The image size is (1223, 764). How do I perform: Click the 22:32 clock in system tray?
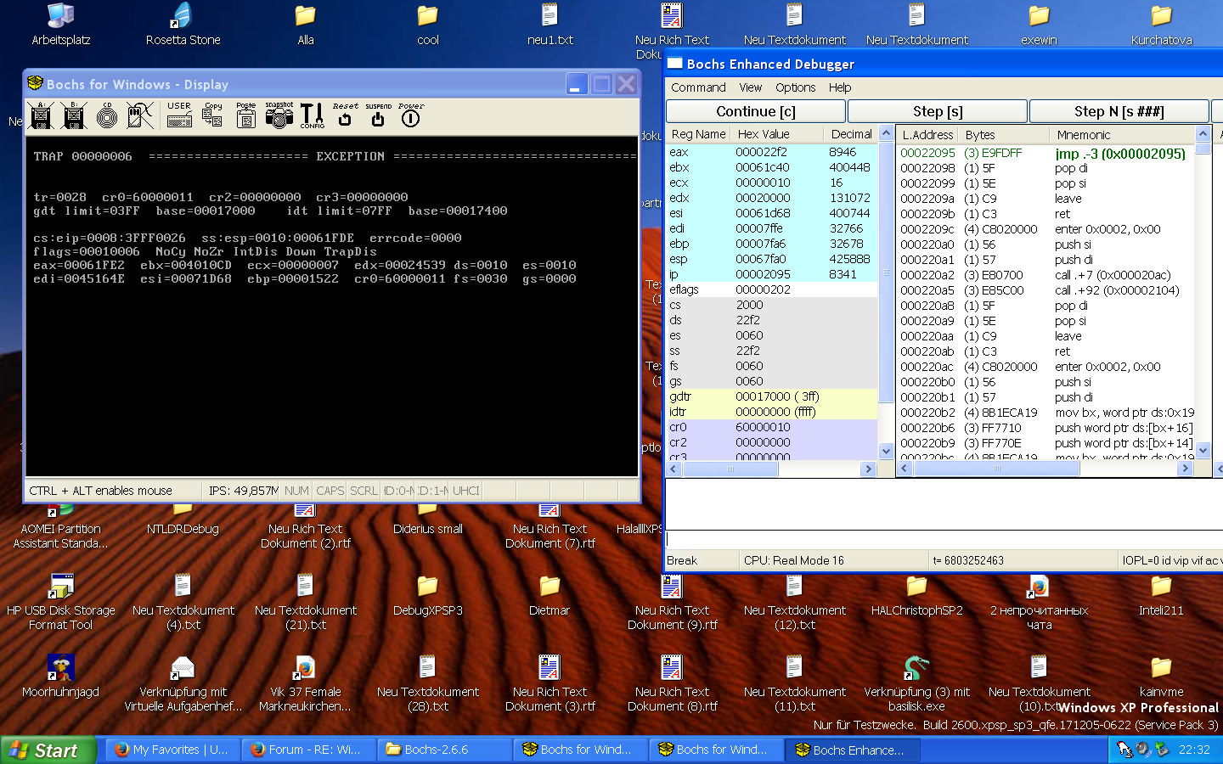(1194, 750)
